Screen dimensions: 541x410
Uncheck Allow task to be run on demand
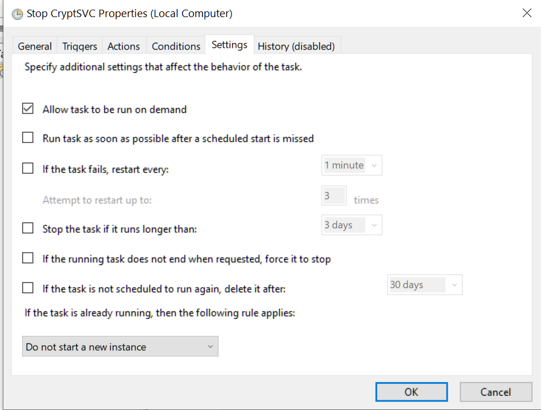(x=28, y=108)
